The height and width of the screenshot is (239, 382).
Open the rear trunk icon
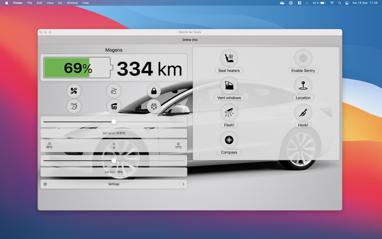click(x=74, y=106)
